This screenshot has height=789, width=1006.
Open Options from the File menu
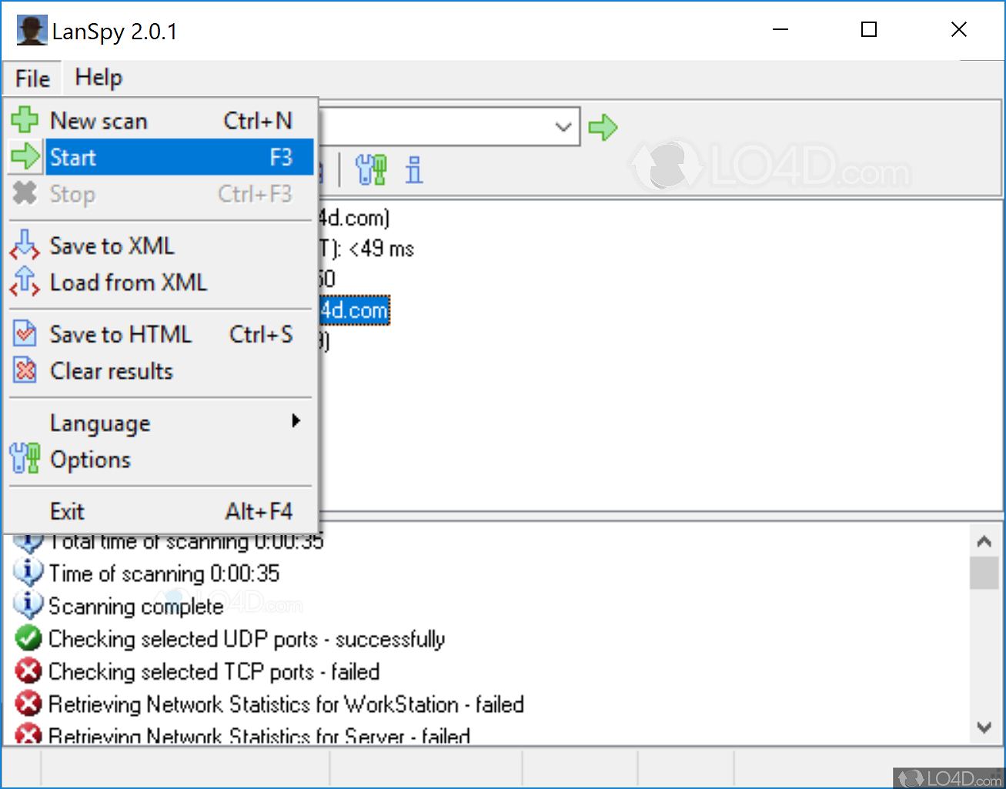click(x=162, y=460)
